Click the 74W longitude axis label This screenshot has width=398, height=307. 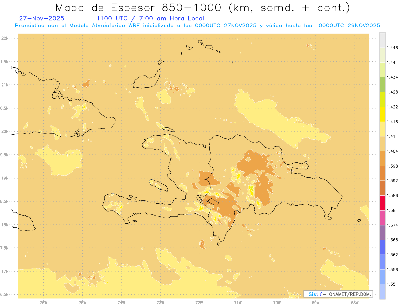click(x=121, y=302)
